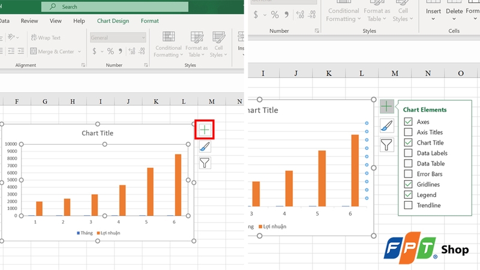The width and height of the screenshot is (480, 270).
Task: Uncheck the Gridlines checkbox
Action: 408,184
